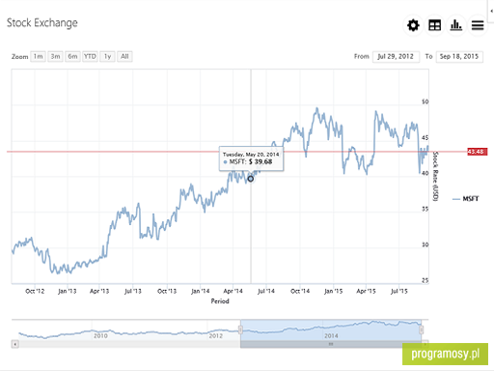Set zoom range to 3m
Screen dimensions: 494x371
(x=55, y=56)
